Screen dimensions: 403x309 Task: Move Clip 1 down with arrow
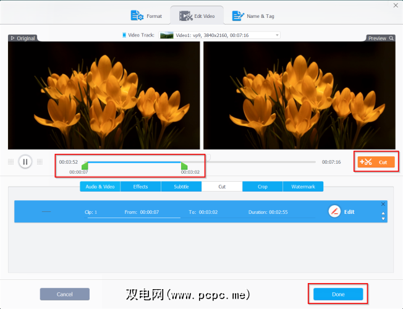pyautogui.click(x=383, y=219)
